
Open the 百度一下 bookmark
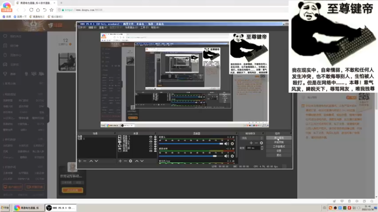point(20,16)
